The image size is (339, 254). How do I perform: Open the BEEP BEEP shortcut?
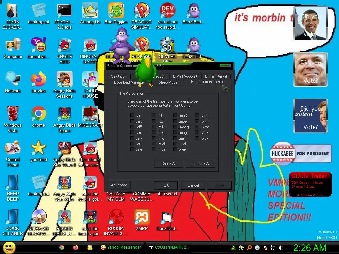(13, 188)
